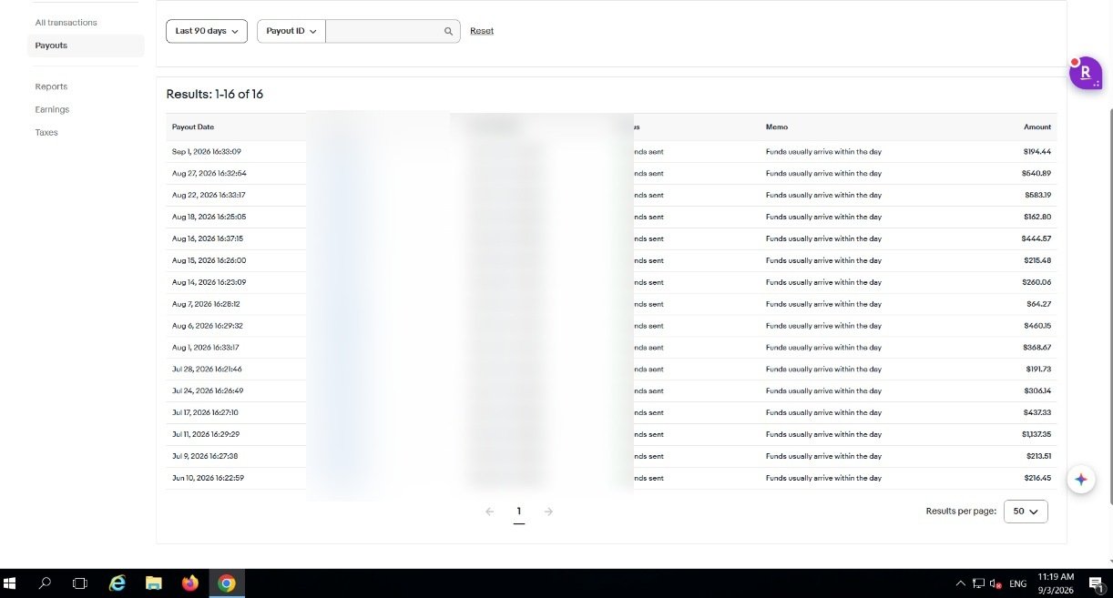The image size is (1113, 598).
Task: Click the $216.45 amount
Action: [x=1037, y=478]
